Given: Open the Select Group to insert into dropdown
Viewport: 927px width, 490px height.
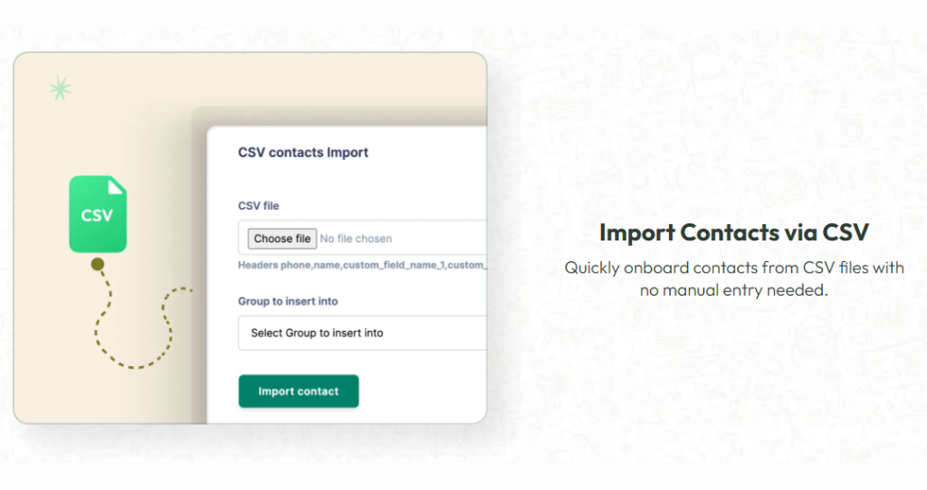Looking at the screenshot, I should pyautogui.click(x=362, y=333).
